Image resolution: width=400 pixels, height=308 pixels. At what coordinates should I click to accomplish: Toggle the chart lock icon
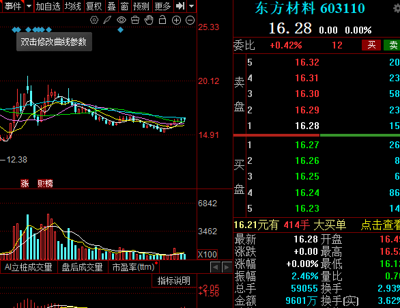[162, 20]
